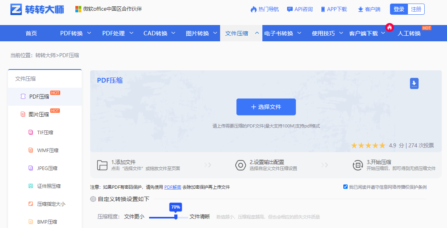Click the blue download icon in PDF压缩 panel
Image resolution: width=447 pixels, height=228 pixels.
click(x=414, y=83)
